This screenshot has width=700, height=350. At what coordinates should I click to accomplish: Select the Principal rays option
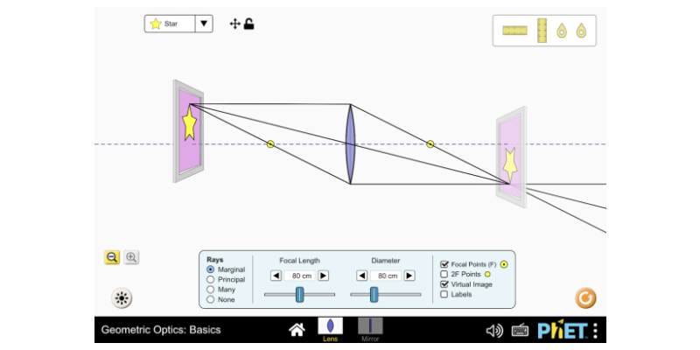click(x=211, y=279)
